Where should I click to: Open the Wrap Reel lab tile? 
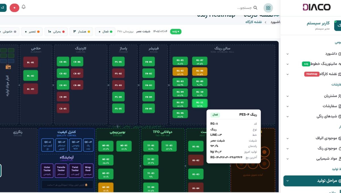click(x=88, y=171)
